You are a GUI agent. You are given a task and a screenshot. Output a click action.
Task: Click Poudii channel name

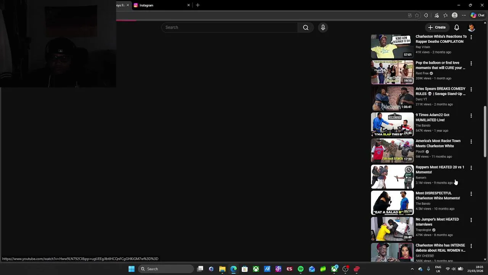420,152
